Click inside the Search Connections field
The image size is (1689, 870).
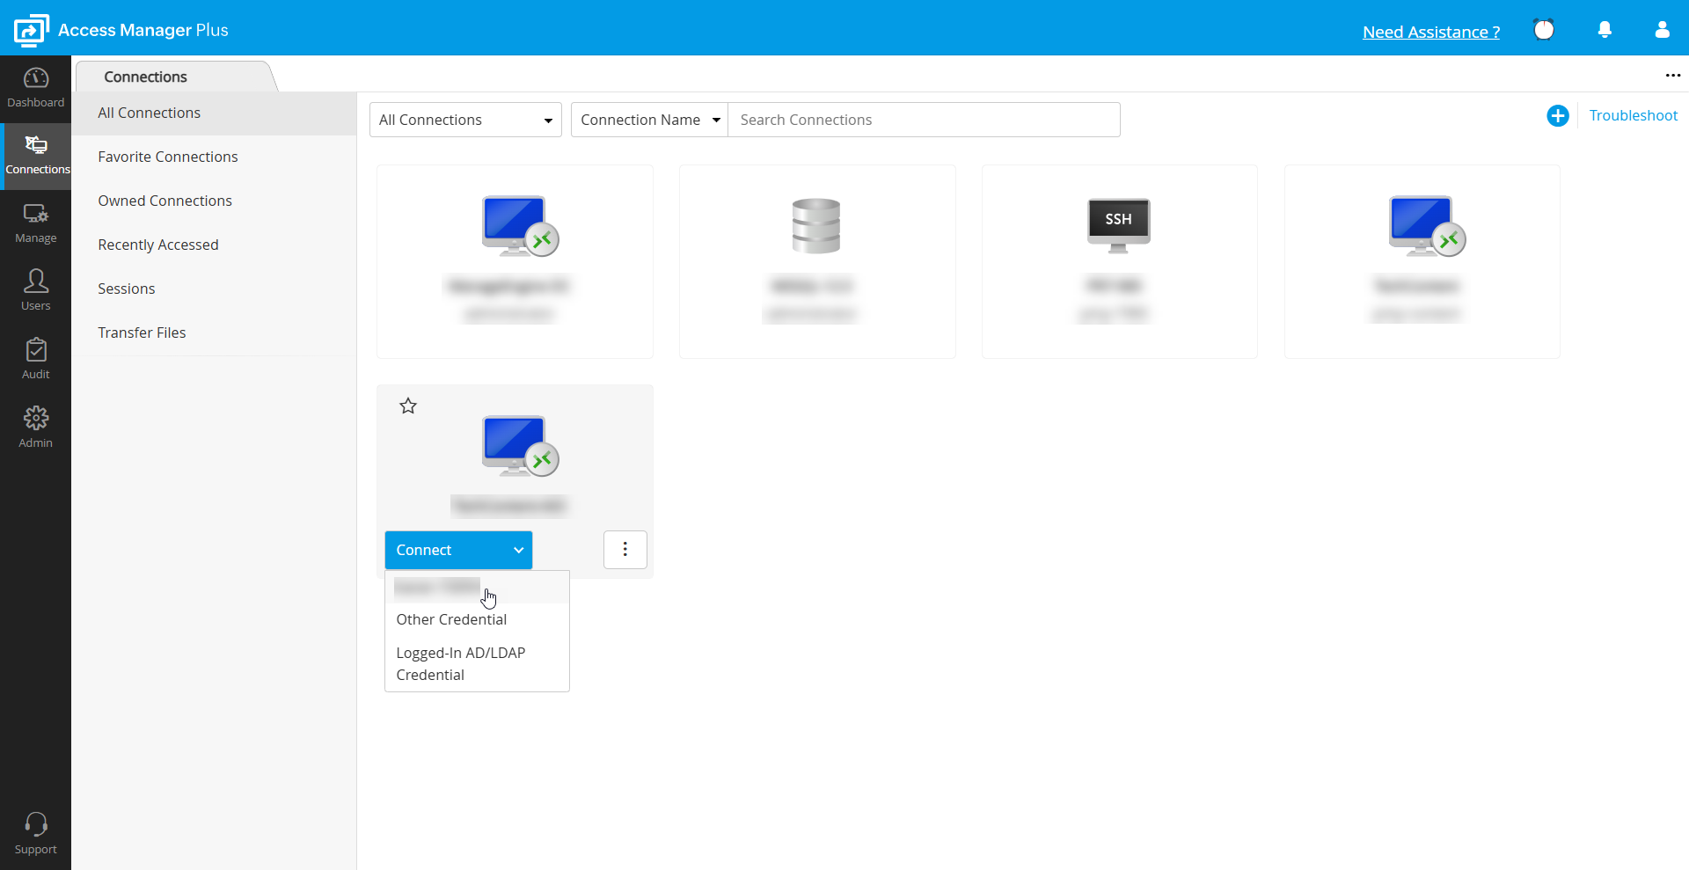(924, 120)
